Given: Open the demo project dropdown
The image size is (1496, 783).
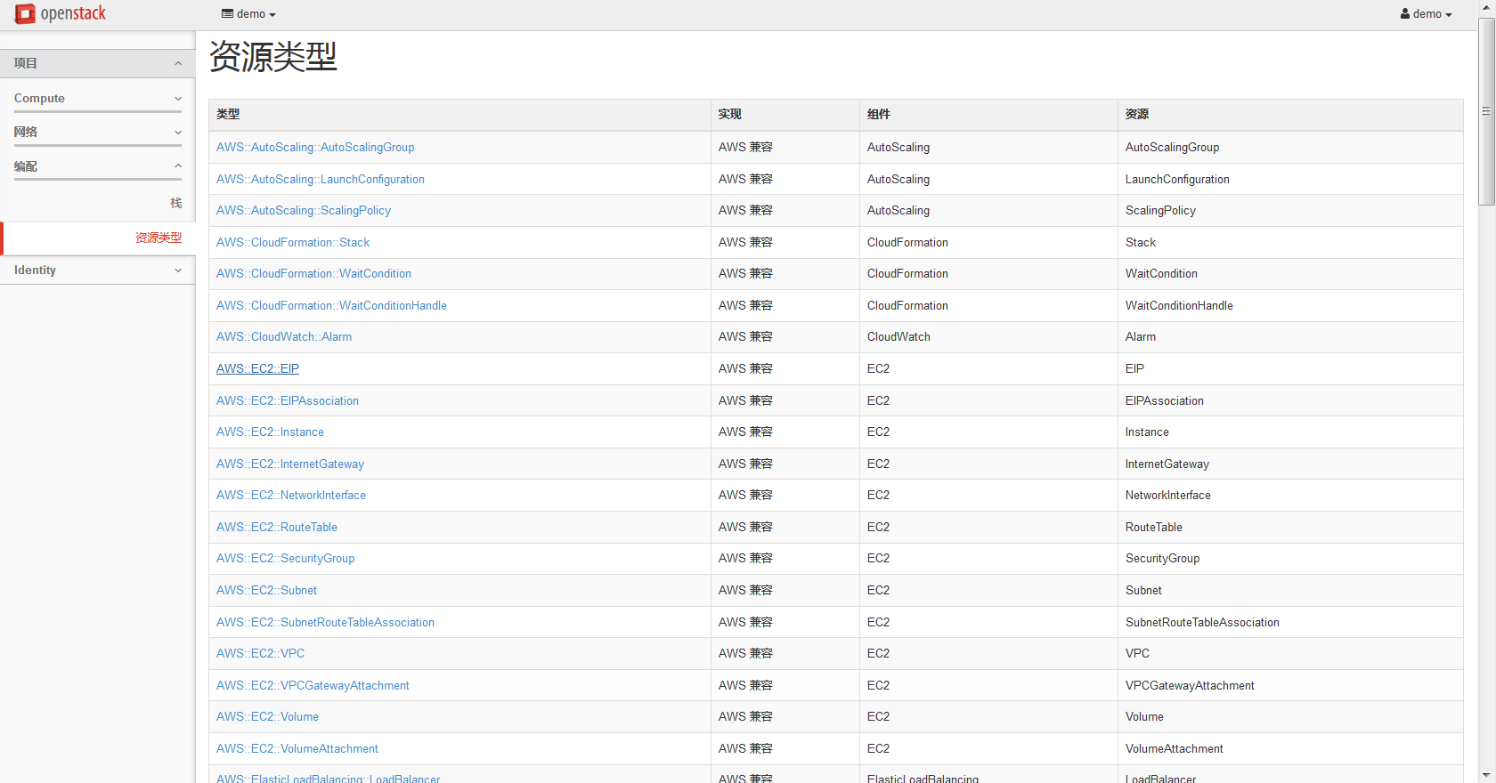Looking at the screenshot, I should (x=248, y=14).
